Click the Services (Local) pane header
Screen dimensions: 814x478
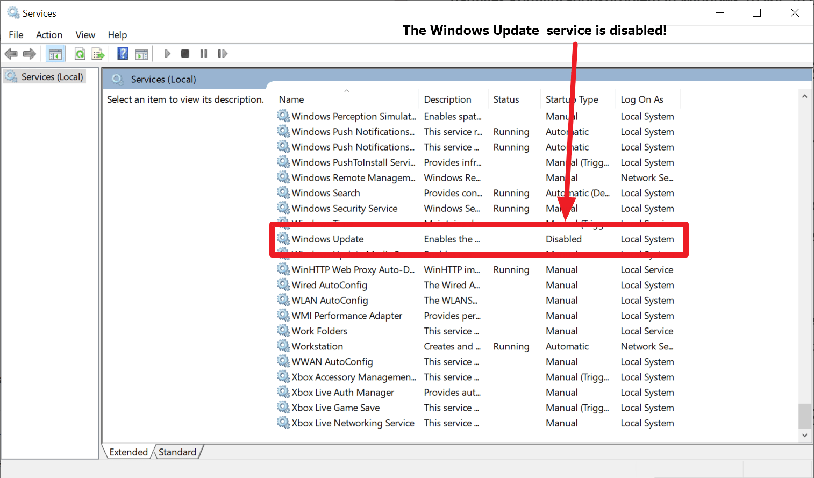point(163,80)
